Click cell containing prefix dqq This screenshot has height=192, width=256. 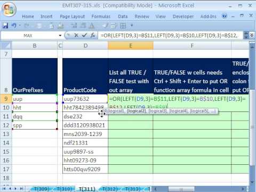35,116
